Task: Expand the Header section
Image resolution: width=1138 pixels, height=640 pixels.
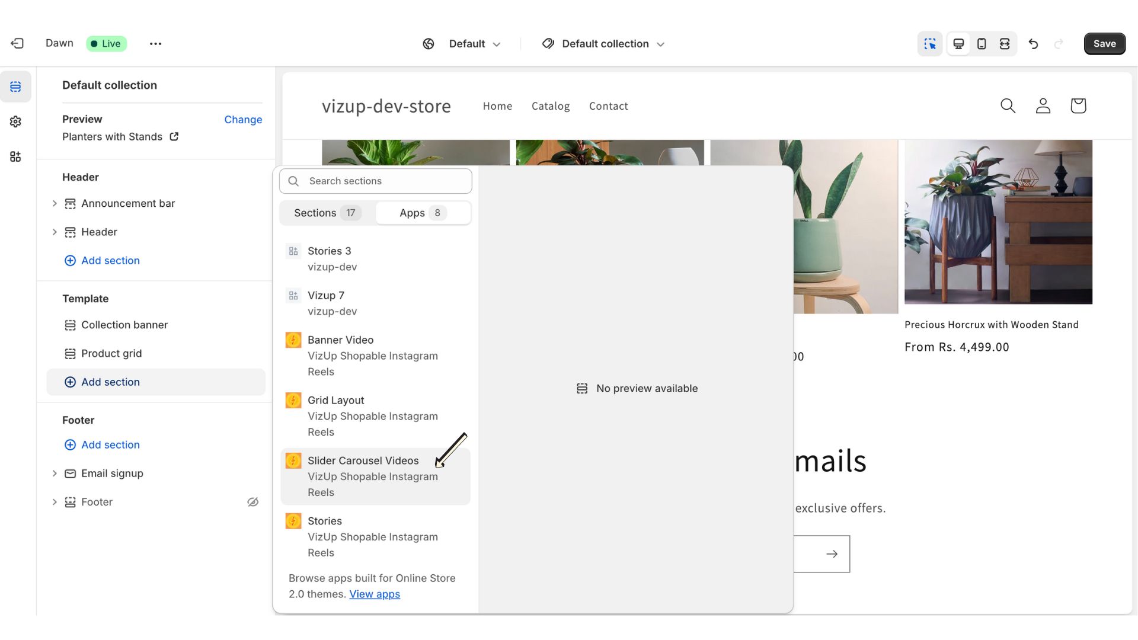Action: pyautogui.click(x=55, y=232)
